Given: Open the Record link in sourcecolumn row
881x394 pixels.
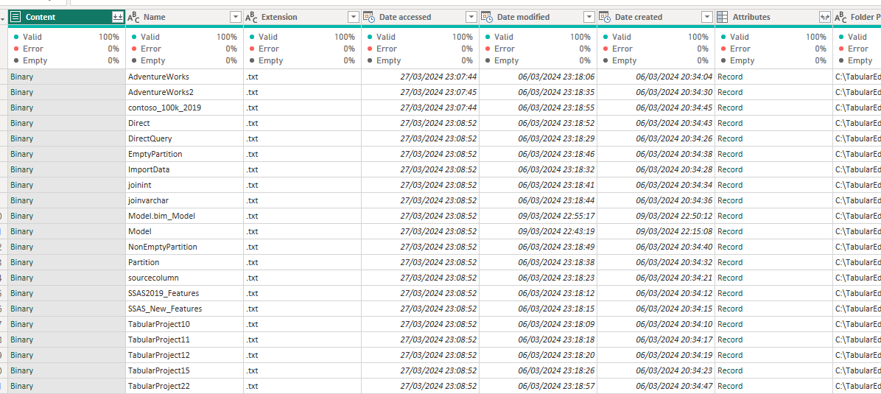Looking at the screenshot, I should (x=730, y=278).
